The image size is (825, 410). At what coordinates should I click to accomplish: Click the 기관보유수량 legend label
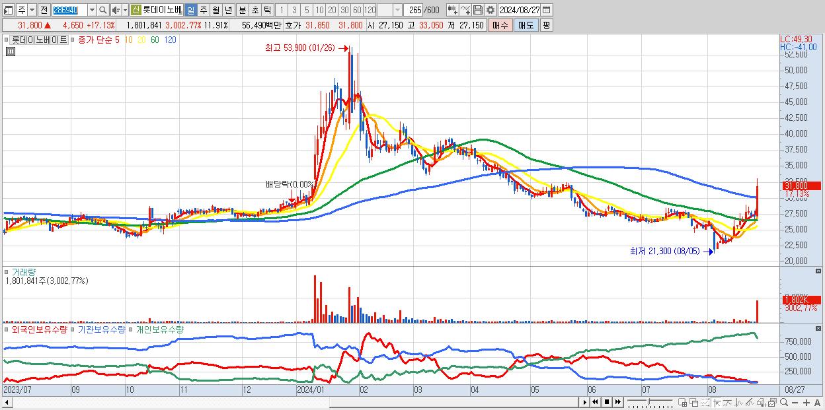point(101,329)
